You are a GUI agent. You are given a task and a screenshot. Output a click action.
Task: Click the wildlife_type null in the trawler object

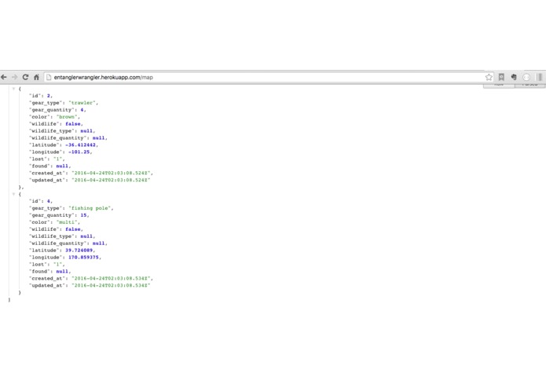click(86, 131)
